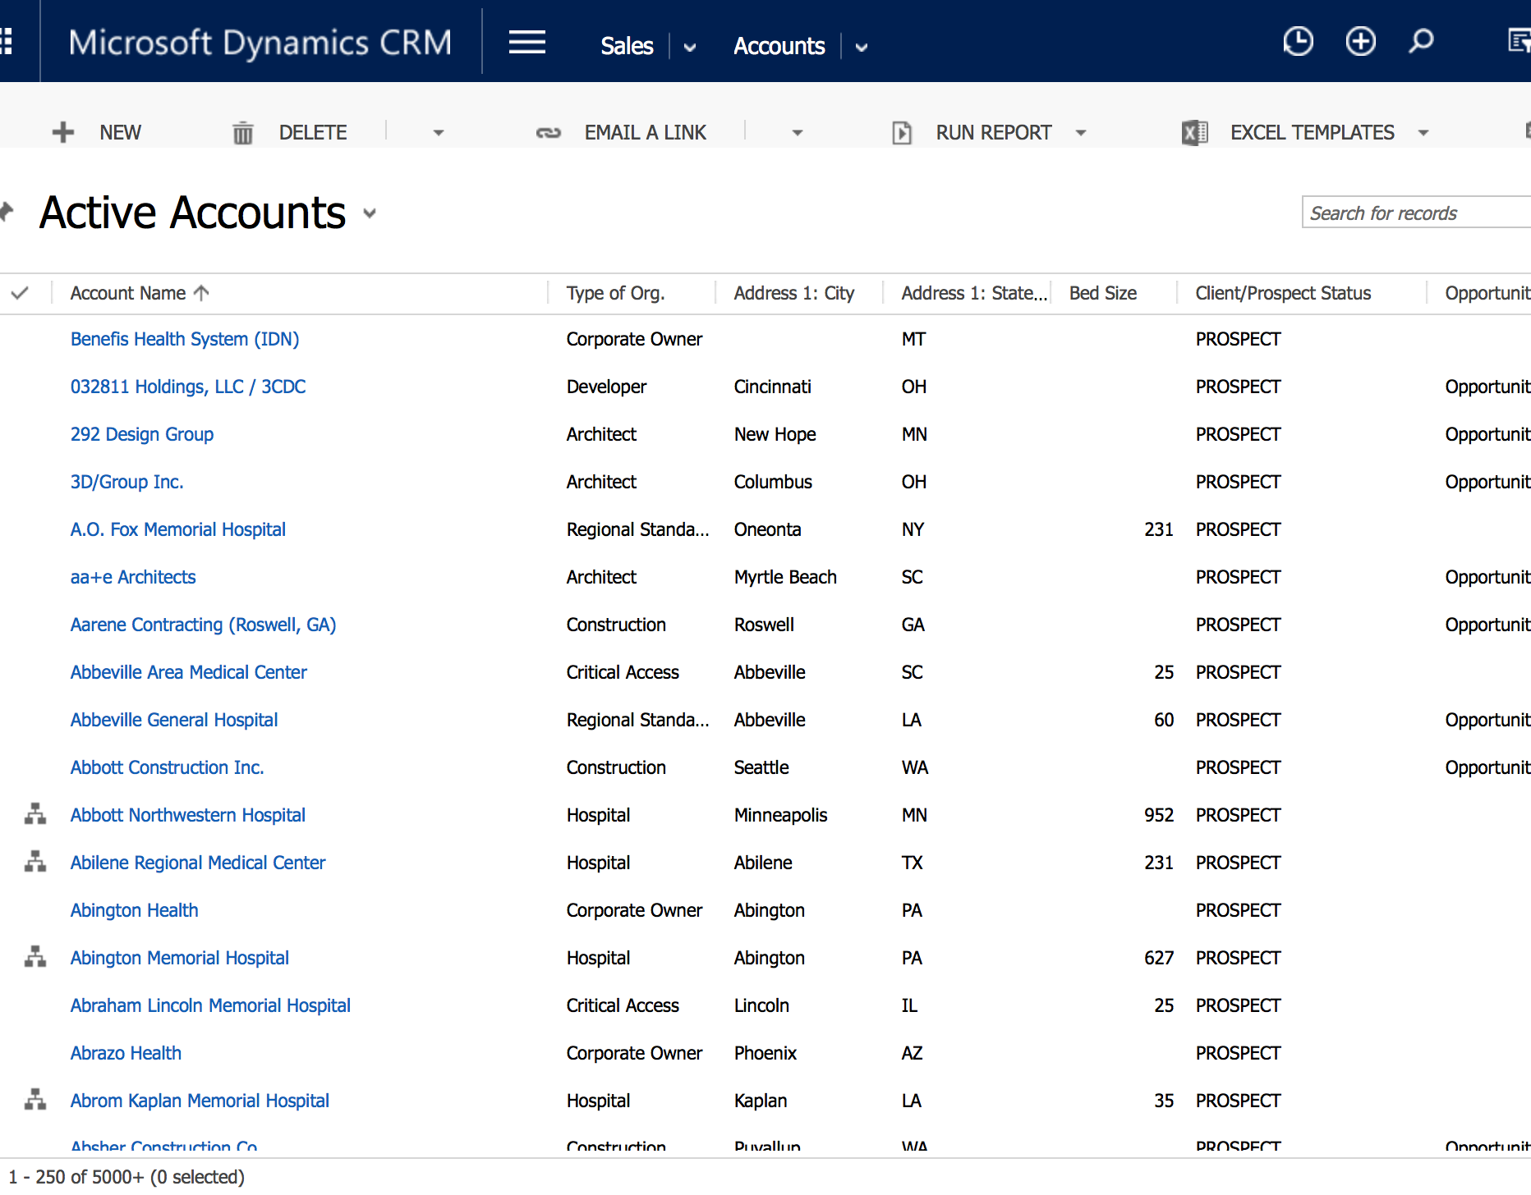The height and width of the screenshot is (1195, 1531).
Task: Open the Active Accounts view selector chevron
Action: pos(370,213)
